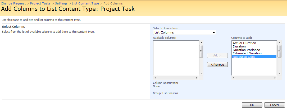The width and height of the screenshot is (287, 110).
Task: Click the 'Group: List Columns' text
Action: point(166,93)
